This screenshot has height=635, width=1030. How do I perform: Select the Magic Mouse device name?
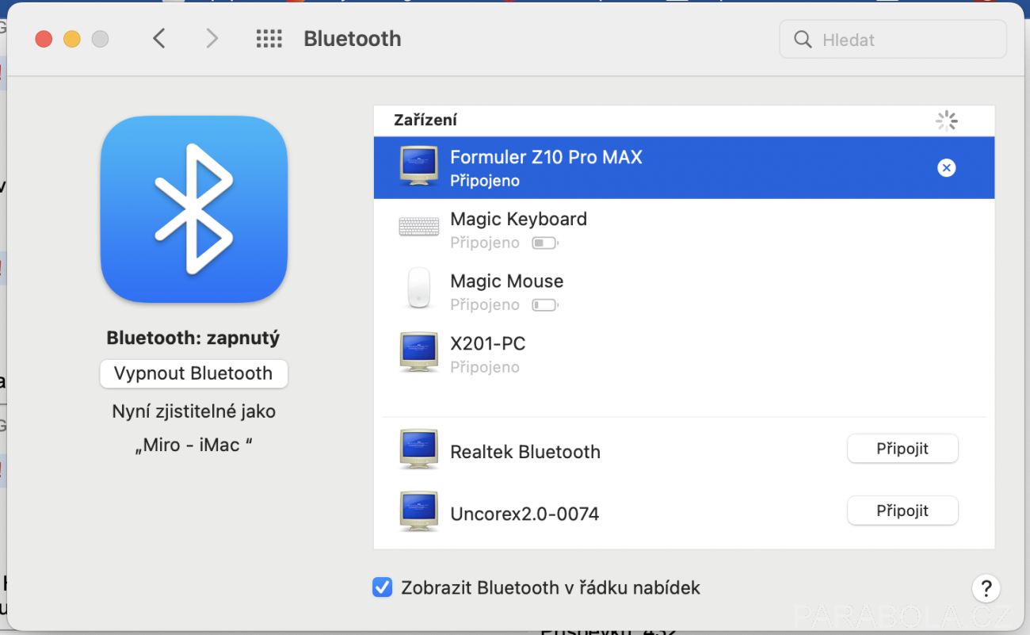[507, 281]
